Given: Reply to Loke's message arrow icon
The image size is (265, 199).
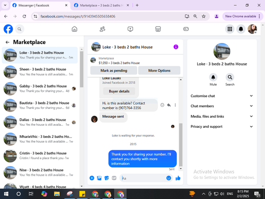Looking at the screenshot, I should point(169,105).
